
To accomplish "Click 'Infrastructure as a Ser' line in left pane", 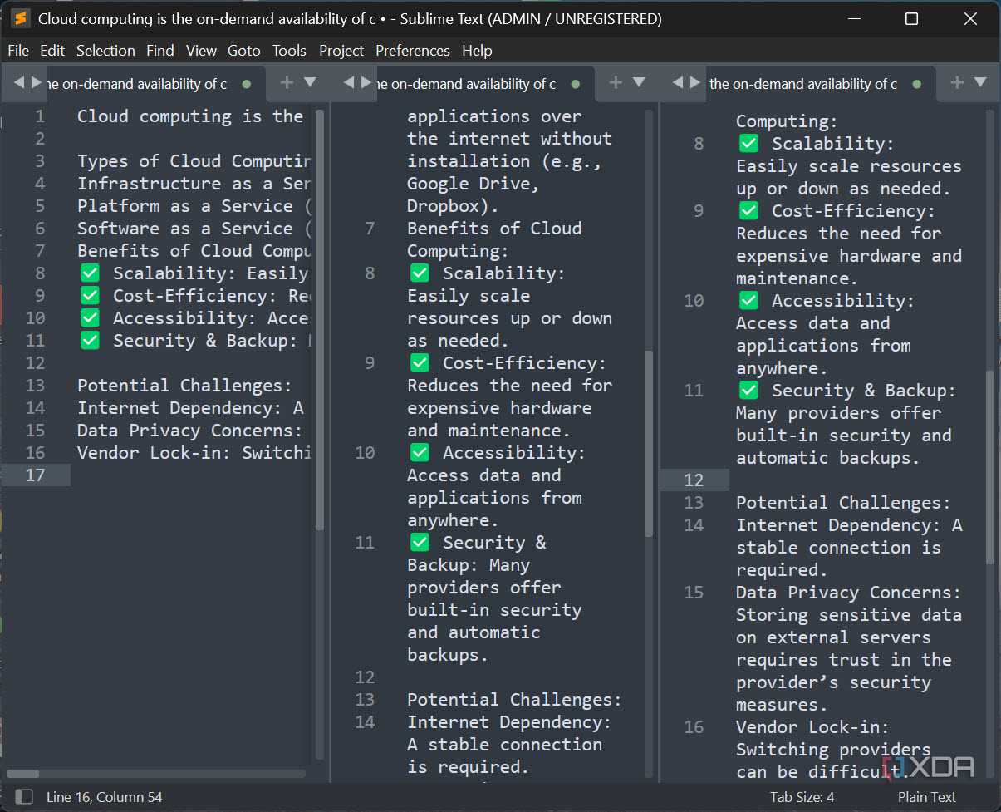I will (194, 184).
